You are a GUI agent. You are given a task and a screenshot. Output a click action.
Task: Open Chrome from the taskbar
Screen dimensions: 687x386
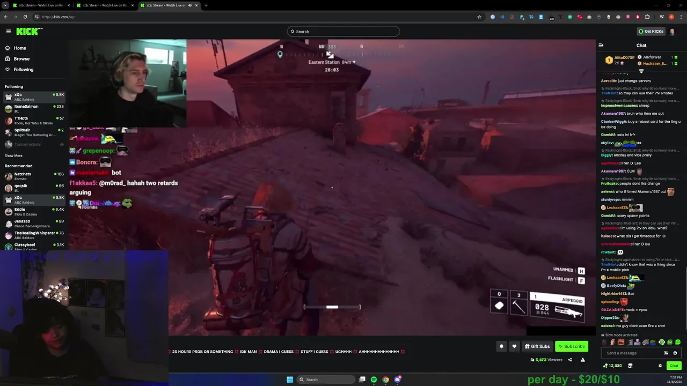(x=385, y=380)
